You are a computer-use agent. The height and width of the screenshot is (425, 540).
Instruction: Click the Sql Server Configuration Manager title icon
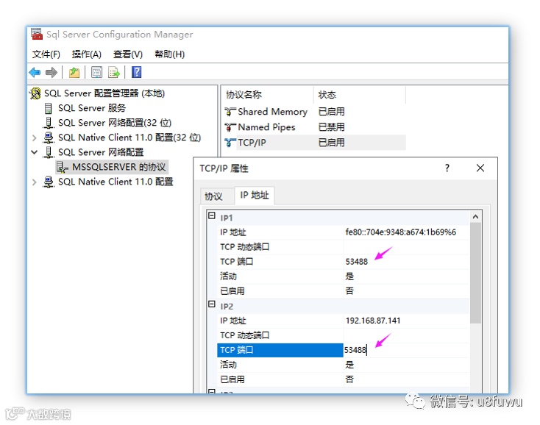pyautogui.click(x=37, y=34)
